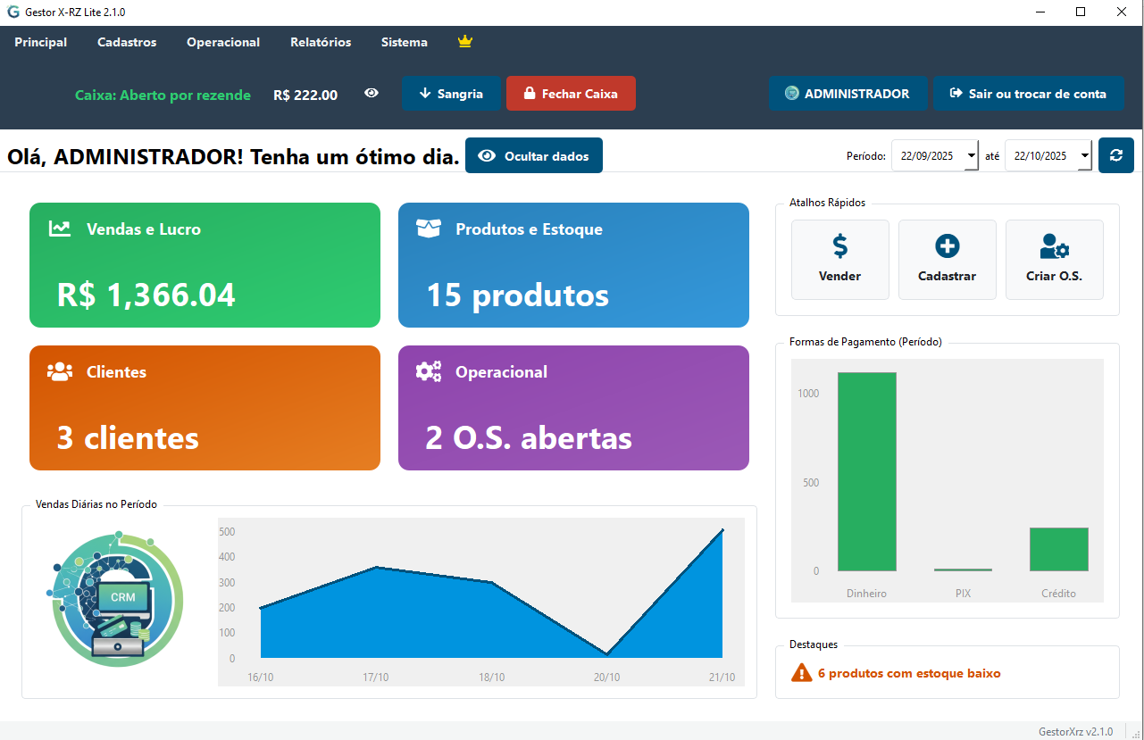Open the Cadastros menu
The height and width of the screenshot is (740, 1144).
[127, 42]
